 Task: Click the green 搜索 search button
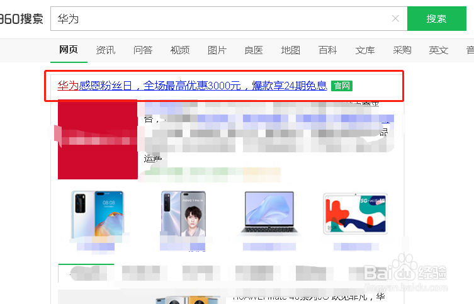click(436, 18)
